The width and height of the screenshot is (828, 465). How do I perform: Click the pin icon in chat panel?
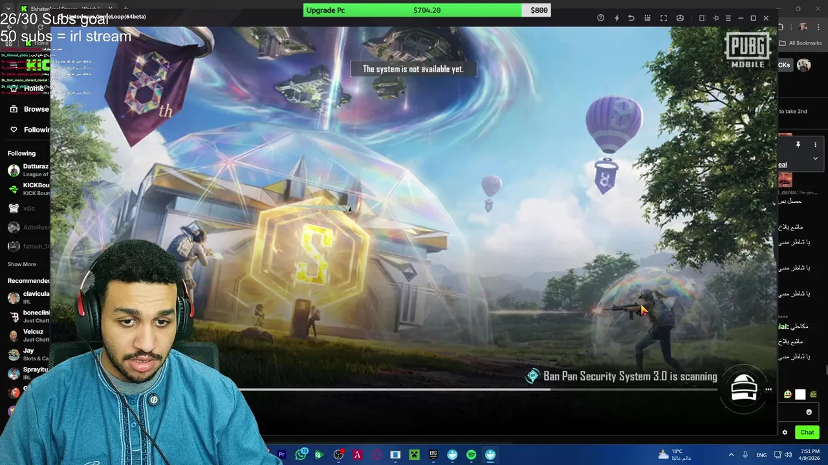click(x=798, y=145)
